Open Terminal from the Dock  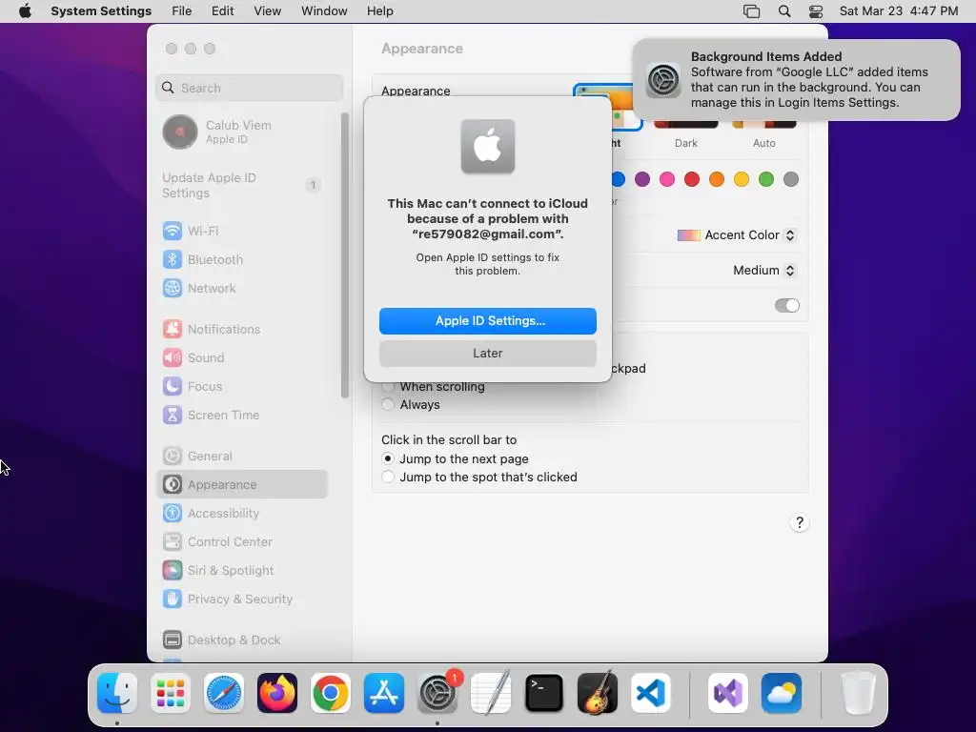coord(544,693)
